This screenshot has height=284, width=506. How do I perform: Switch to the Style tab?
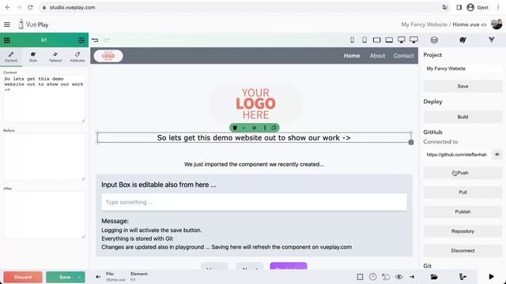pyautogui.click(x=33, y=57)
